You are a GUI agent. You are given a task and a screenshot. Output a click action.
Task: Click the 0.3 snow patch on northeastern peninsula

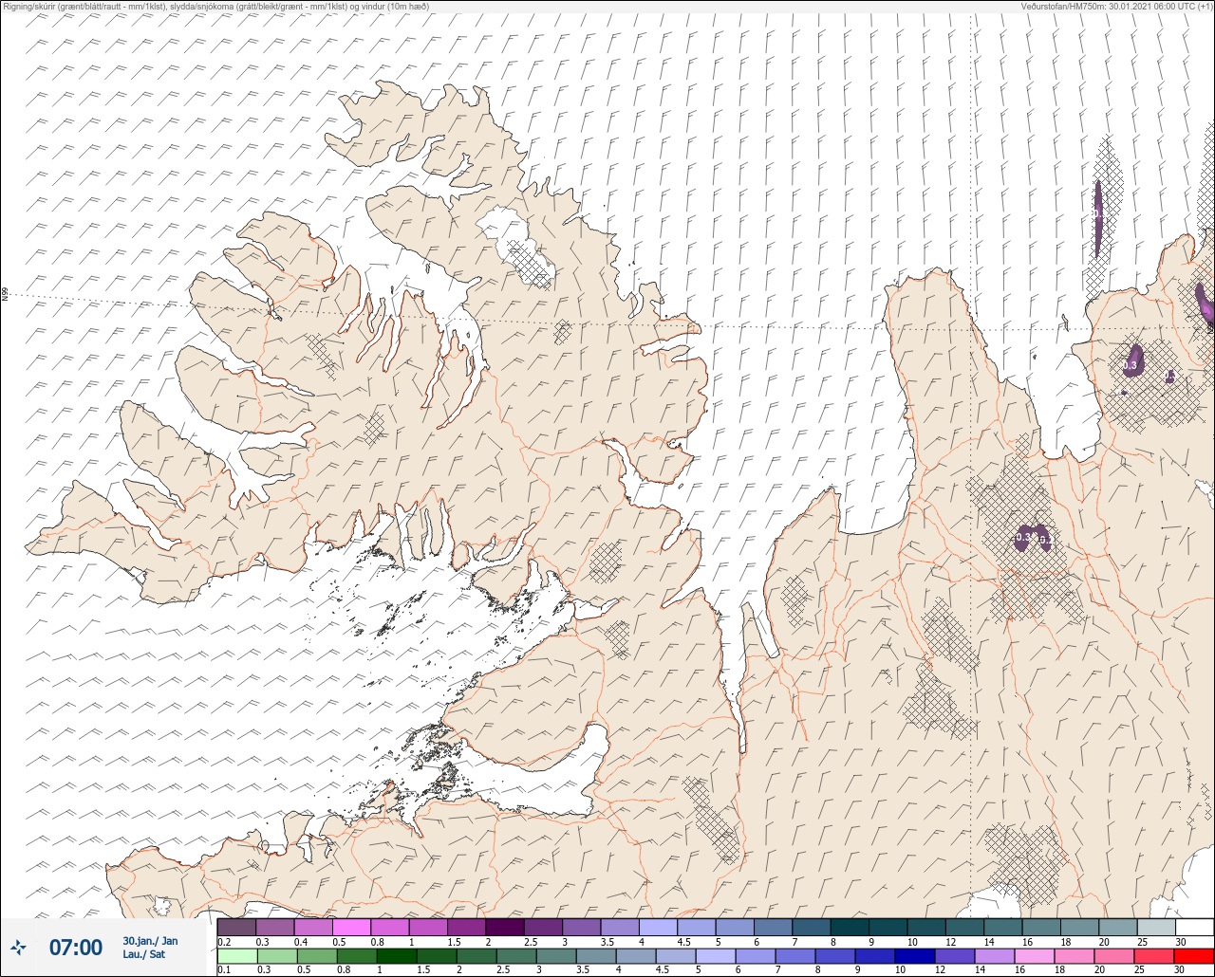click(x=1133, y=361)
